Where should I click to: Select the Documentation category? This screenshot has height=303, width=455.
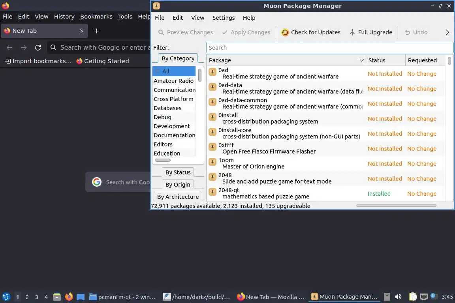pyautogui.click(x=174, y=135)
